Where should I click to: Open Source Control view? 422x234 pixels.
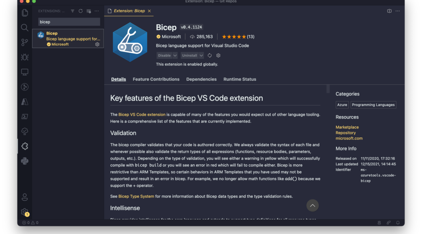pos(25,42)
